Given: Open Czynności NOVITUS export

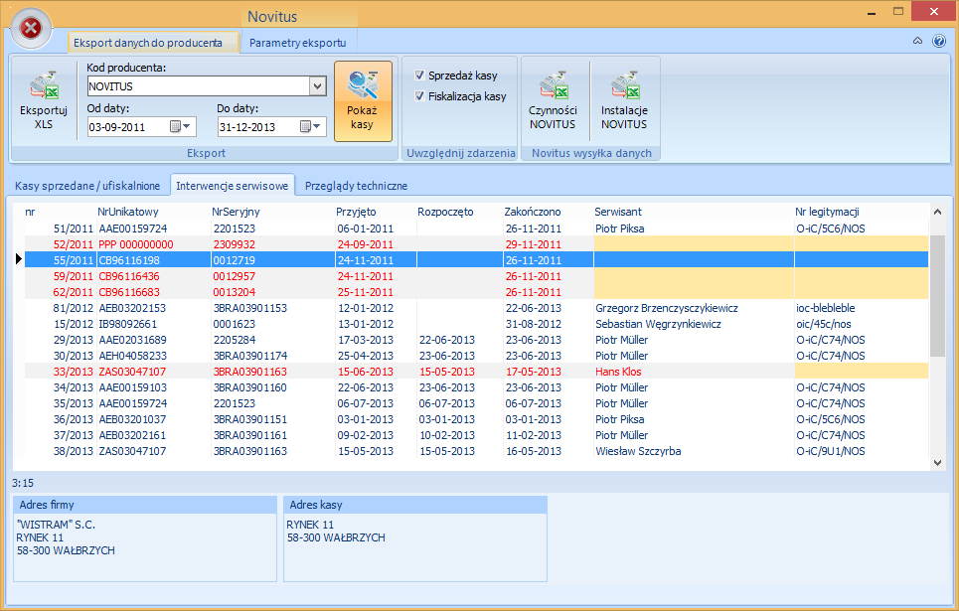Looking at the screenshot, I should point(553,101).
